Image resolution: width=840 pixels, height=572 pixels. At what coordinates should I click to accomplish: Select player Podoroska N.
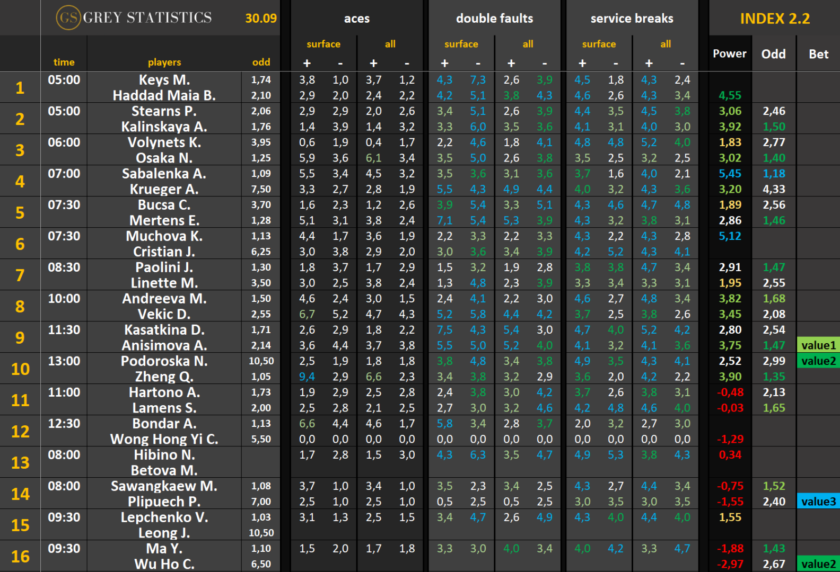coord(164,361)
